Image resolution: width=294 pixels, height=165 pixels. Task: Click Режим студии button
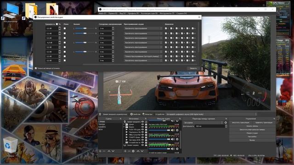pos(252,133)
